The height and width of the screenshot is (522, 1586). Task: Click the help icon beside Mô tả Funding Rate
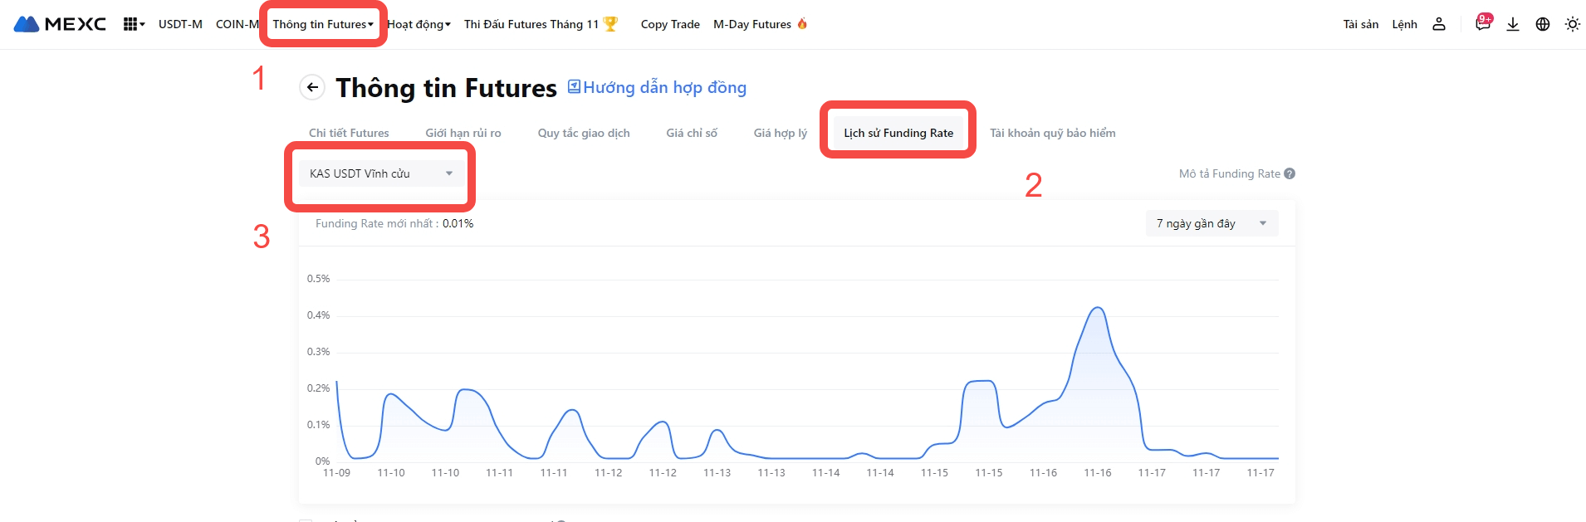1290,173
